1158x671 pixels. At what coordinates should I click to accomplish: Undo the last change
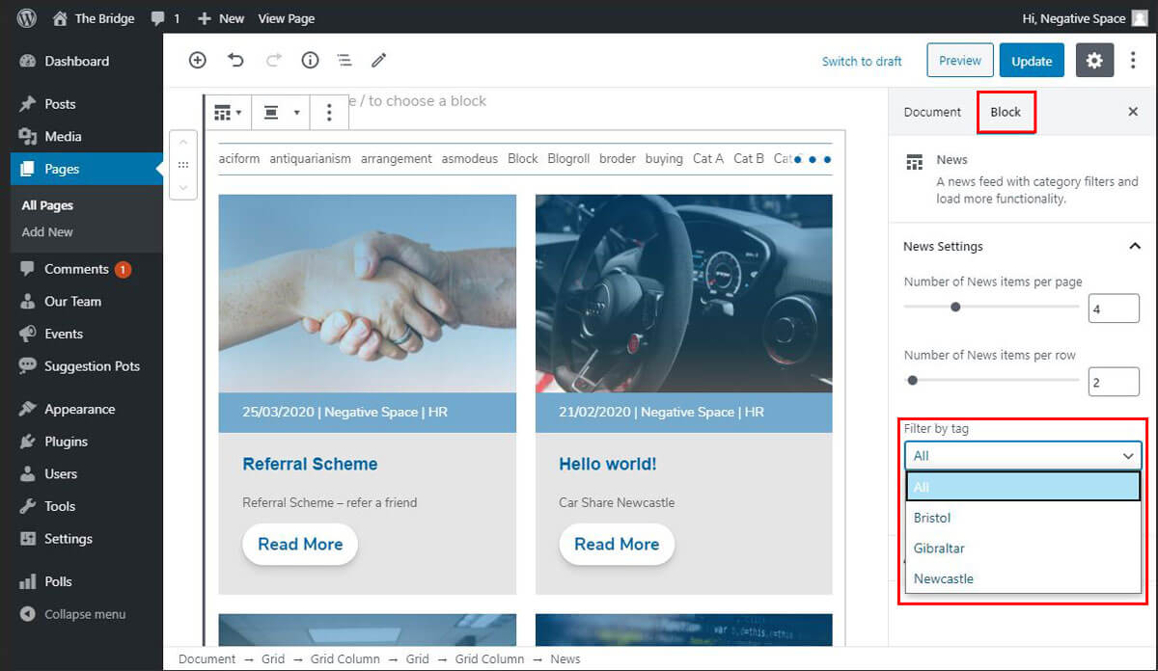click(235, 60)
